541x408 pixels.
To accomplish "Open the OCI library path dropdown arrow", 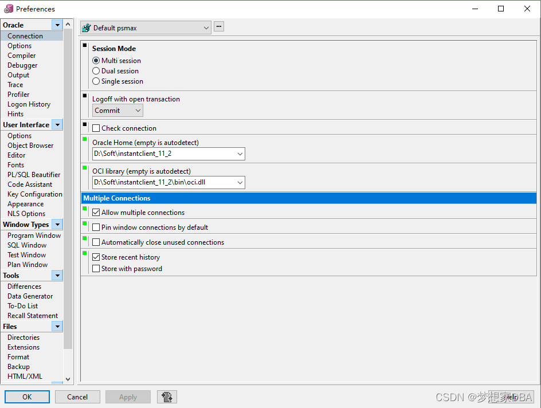I will pyautogui.click(x=240, y=182).
